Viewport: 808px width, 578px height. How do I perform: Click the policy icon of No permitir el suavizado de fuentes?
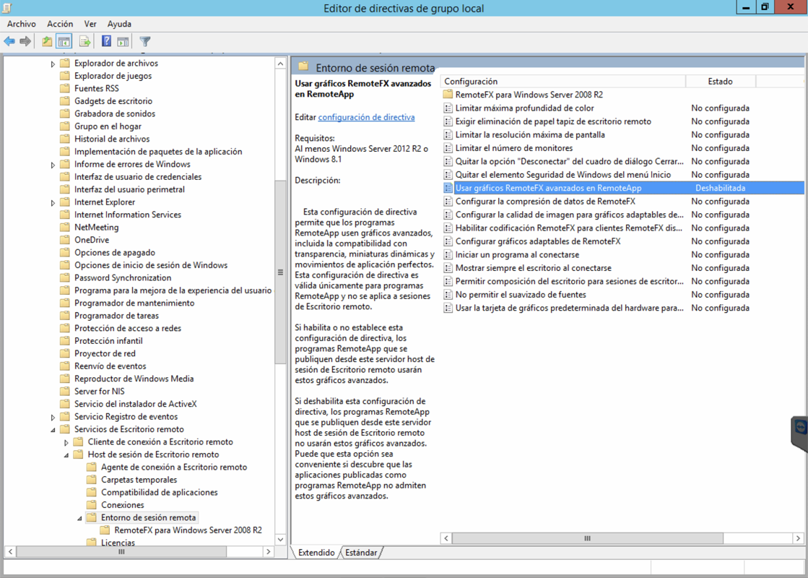point(448,294)
